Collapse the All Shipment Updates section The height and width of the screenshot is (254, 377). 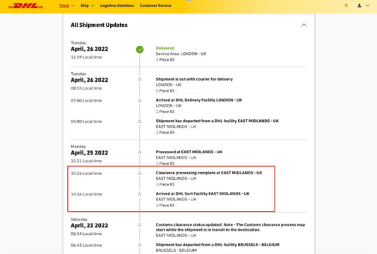pos(304,25)
